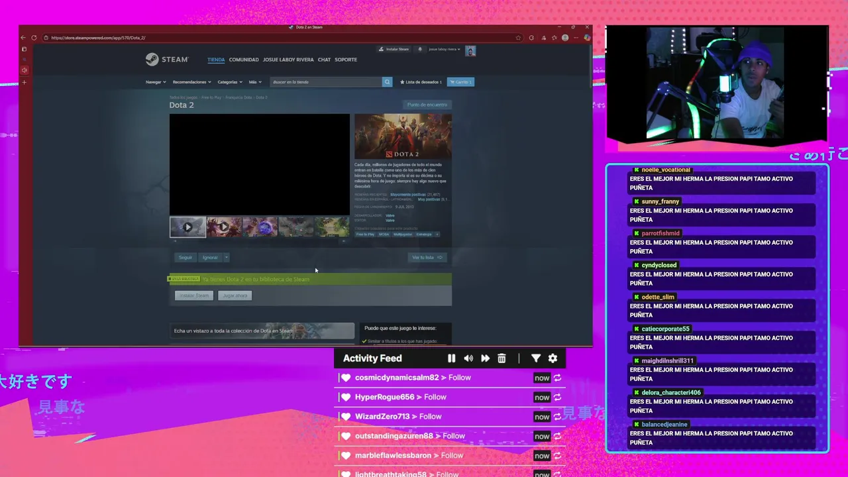Go back in the browser
This screenshot has height=477, width=848.
[23, 38]
